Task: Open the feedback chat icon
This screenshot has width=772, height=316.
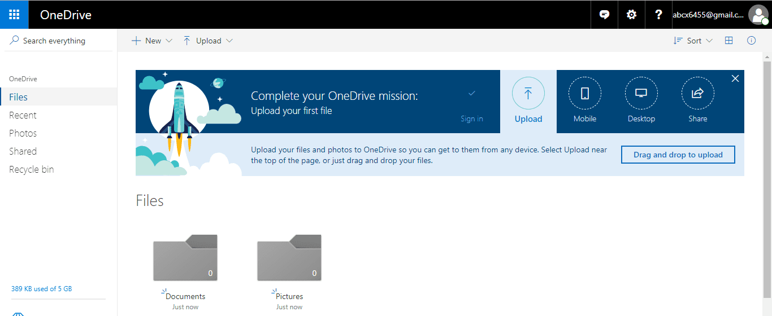Action: [604, 15]
